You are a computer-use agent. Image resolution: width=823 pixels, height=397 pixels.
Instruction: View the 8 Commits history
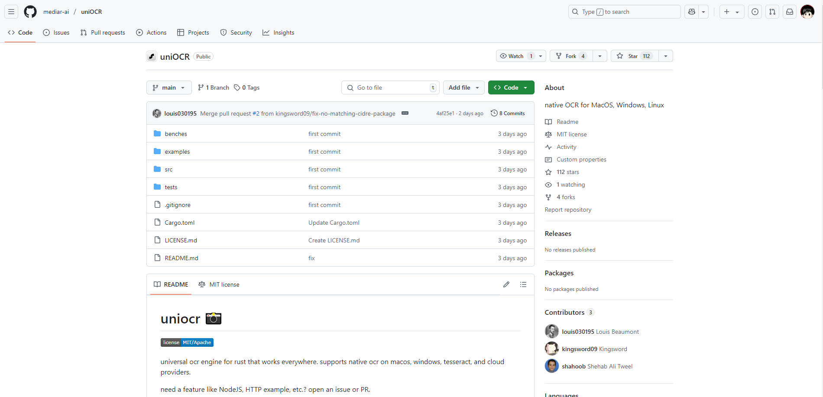[508, 113]
